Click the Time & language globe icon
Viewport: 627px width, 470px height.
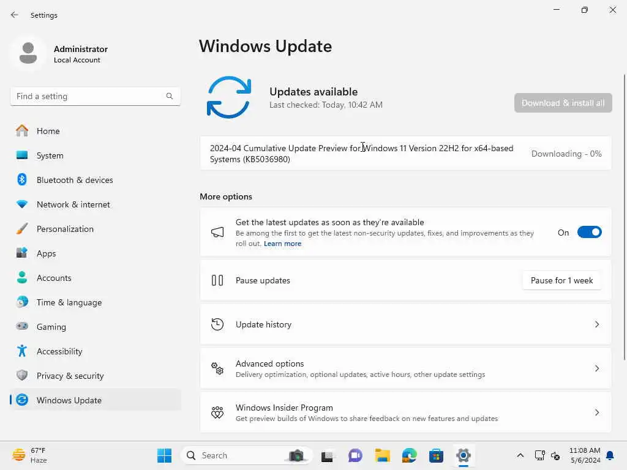22,302
